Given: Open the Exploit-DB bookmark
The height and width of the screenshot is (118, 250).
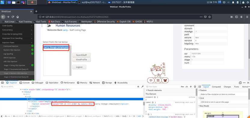Looking at the screenshot, I should [123, 22].
